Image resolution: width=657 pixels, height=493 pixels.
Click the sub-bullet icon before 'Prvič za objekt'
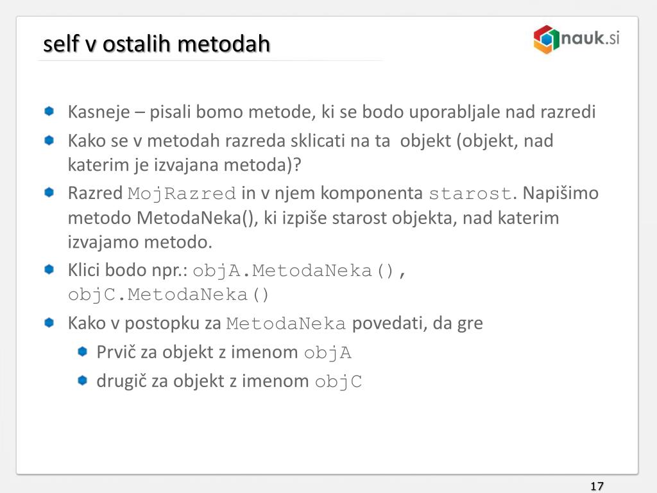point(83,351)
